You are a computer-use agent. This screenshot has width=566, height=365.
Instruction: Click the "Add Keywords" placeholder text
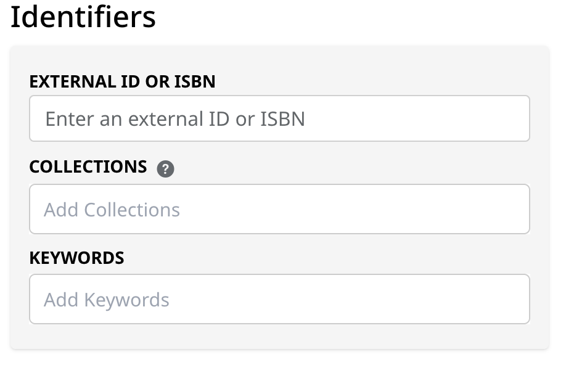[x=107, y=300]
